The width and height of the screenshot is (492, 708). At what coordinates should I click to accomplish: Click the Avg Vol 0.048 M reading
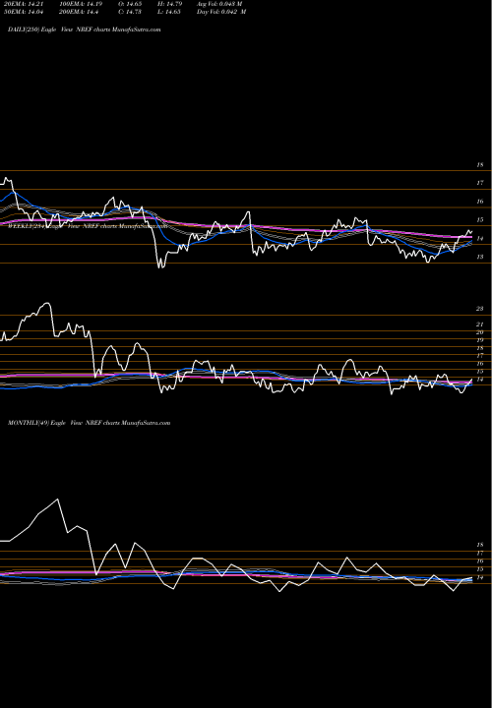click(x=219, y=4)
